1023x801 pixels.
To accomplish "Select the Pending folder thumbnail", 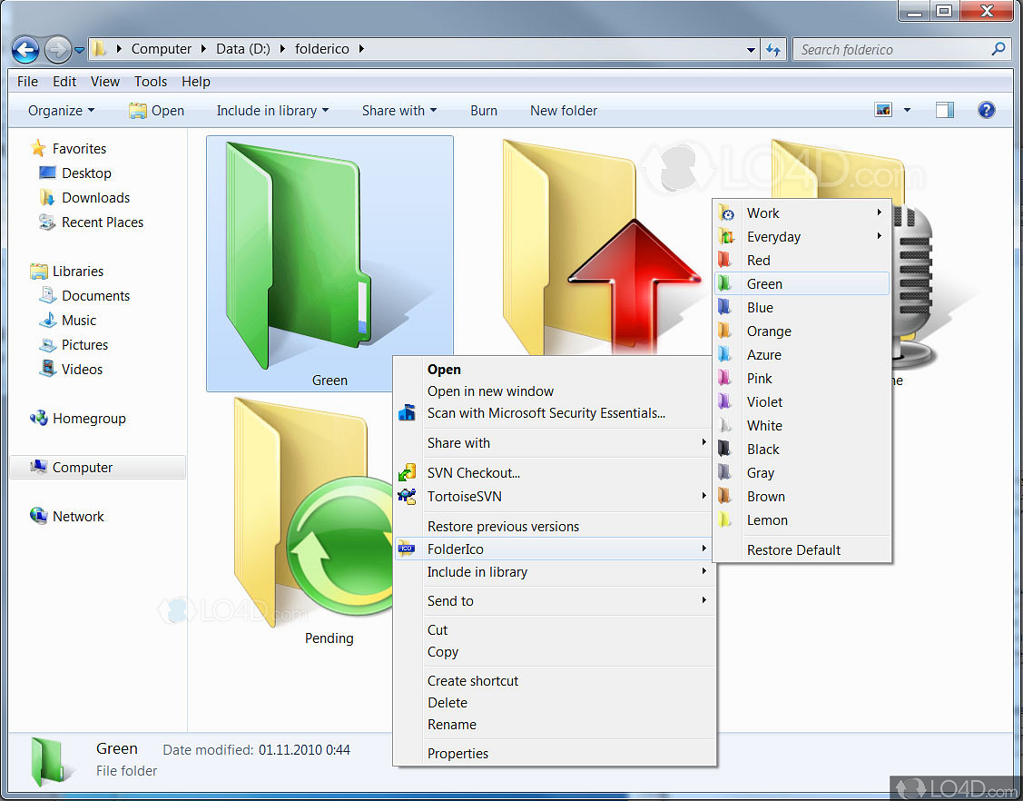I will click(x=313, y=522).
